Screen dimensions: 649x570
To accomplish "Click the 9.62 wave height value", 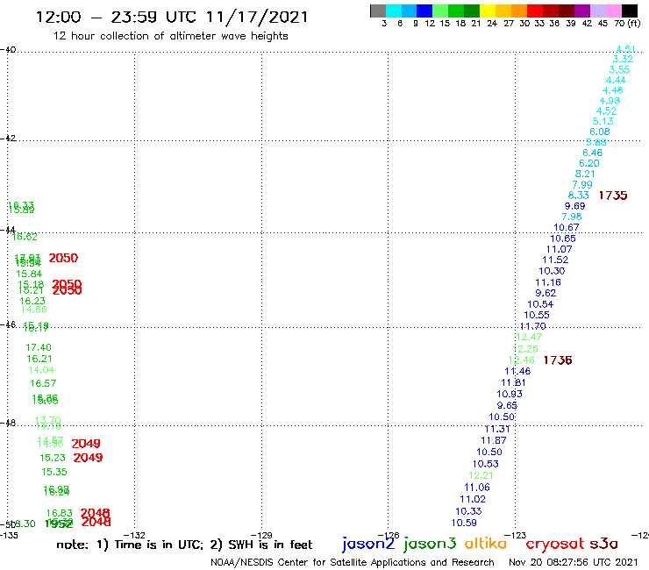I will pyautogui.click(x=546, y=293).
